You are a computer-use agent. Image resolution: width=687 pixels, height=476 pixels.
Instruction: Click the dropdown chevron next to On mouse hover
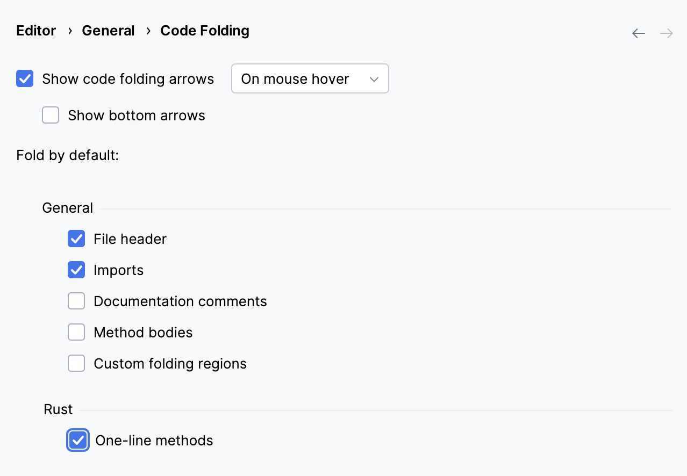(x=374, y=78)
